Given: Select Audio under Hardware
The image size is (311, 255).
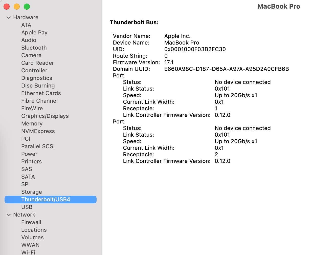Looking at the screenshot, I should [29, 40].
